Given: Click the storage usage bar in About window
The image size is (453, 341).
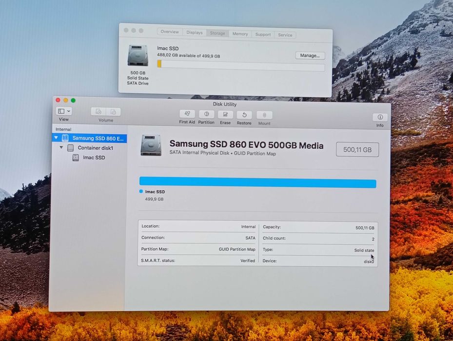Looking at the screenshot, I should point(241,65).
